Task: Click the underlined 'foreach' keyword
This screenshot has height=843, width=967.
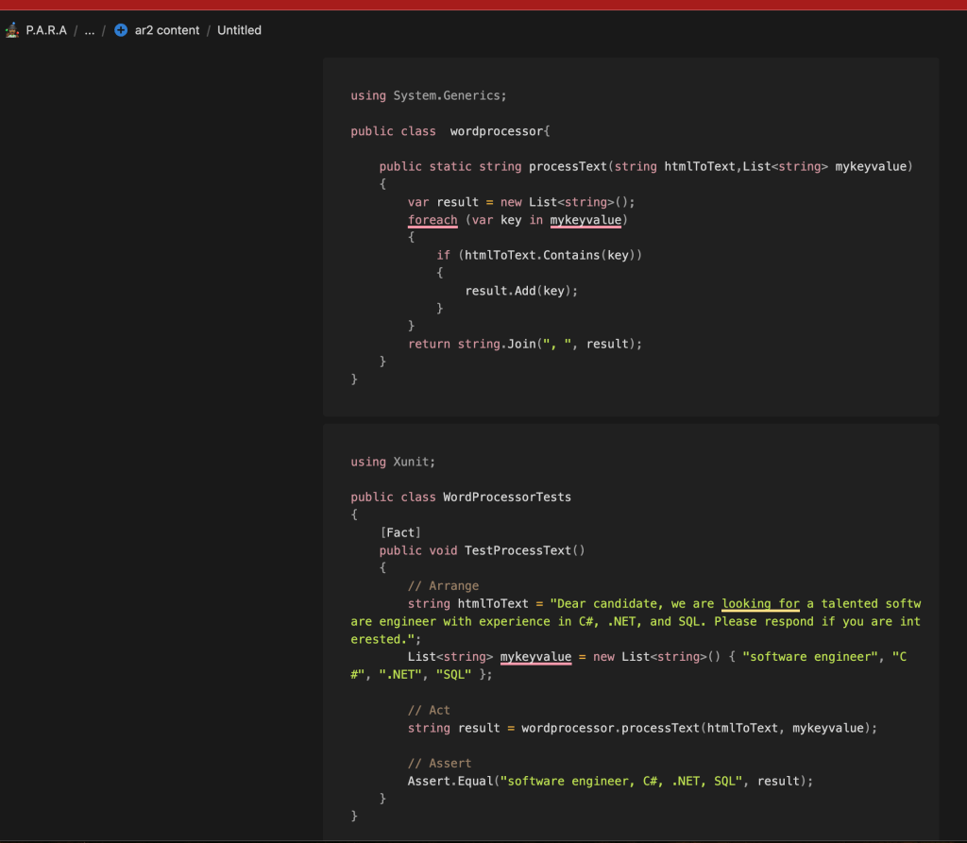Action: (433, 220)
